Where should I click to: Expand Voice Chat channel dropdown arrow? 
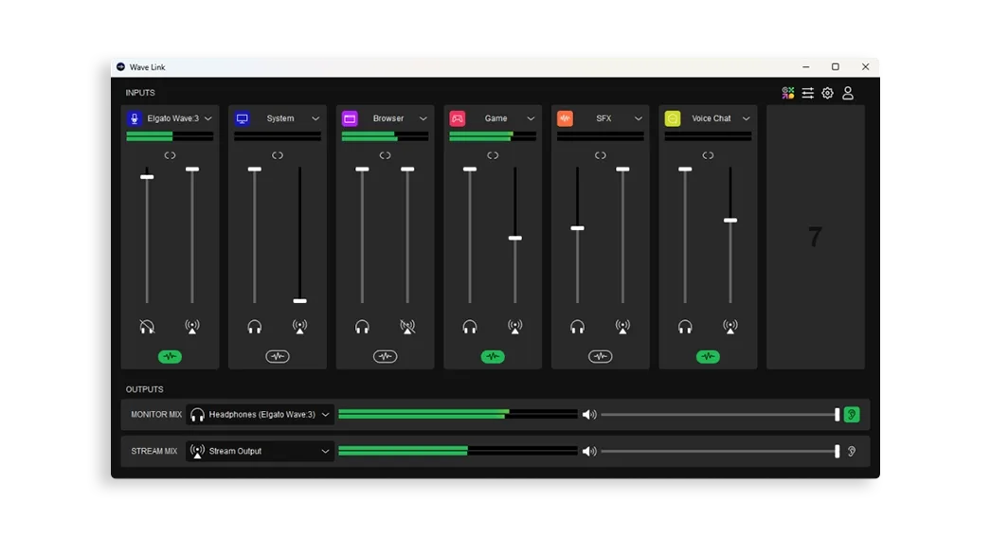point(746,118)
